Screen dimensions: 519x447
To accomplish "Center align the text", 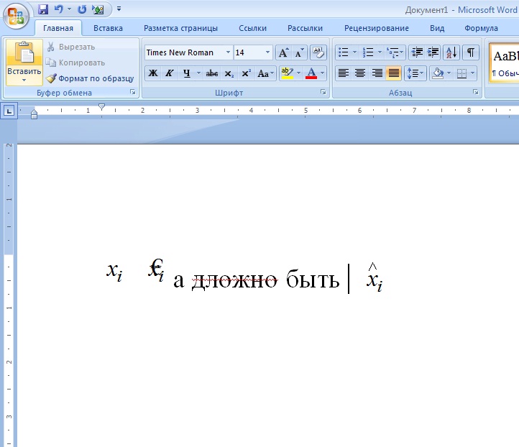I will [x=360, y=73].
